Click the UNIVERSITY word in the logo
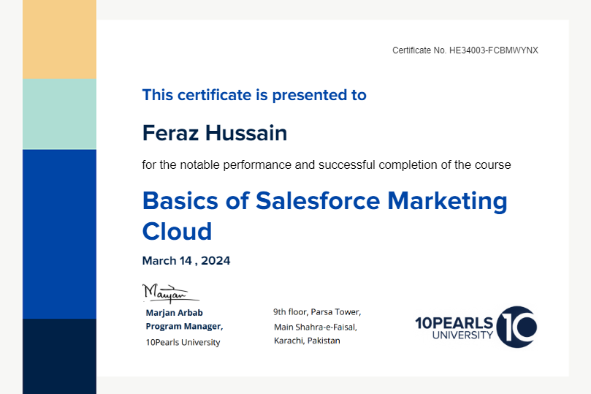Image resolution: width=591 pixels, height=394 pixels. [462, 335]
